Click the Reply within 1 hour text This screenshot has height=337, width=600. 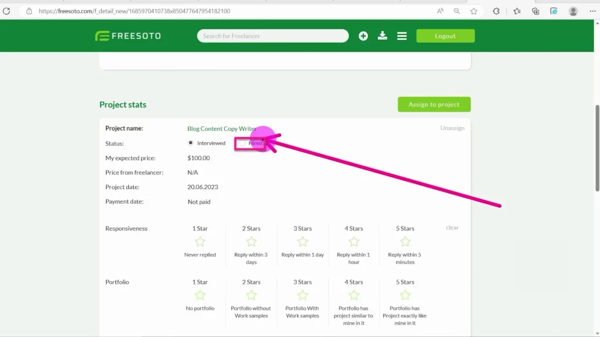click(x=353, y=258)
